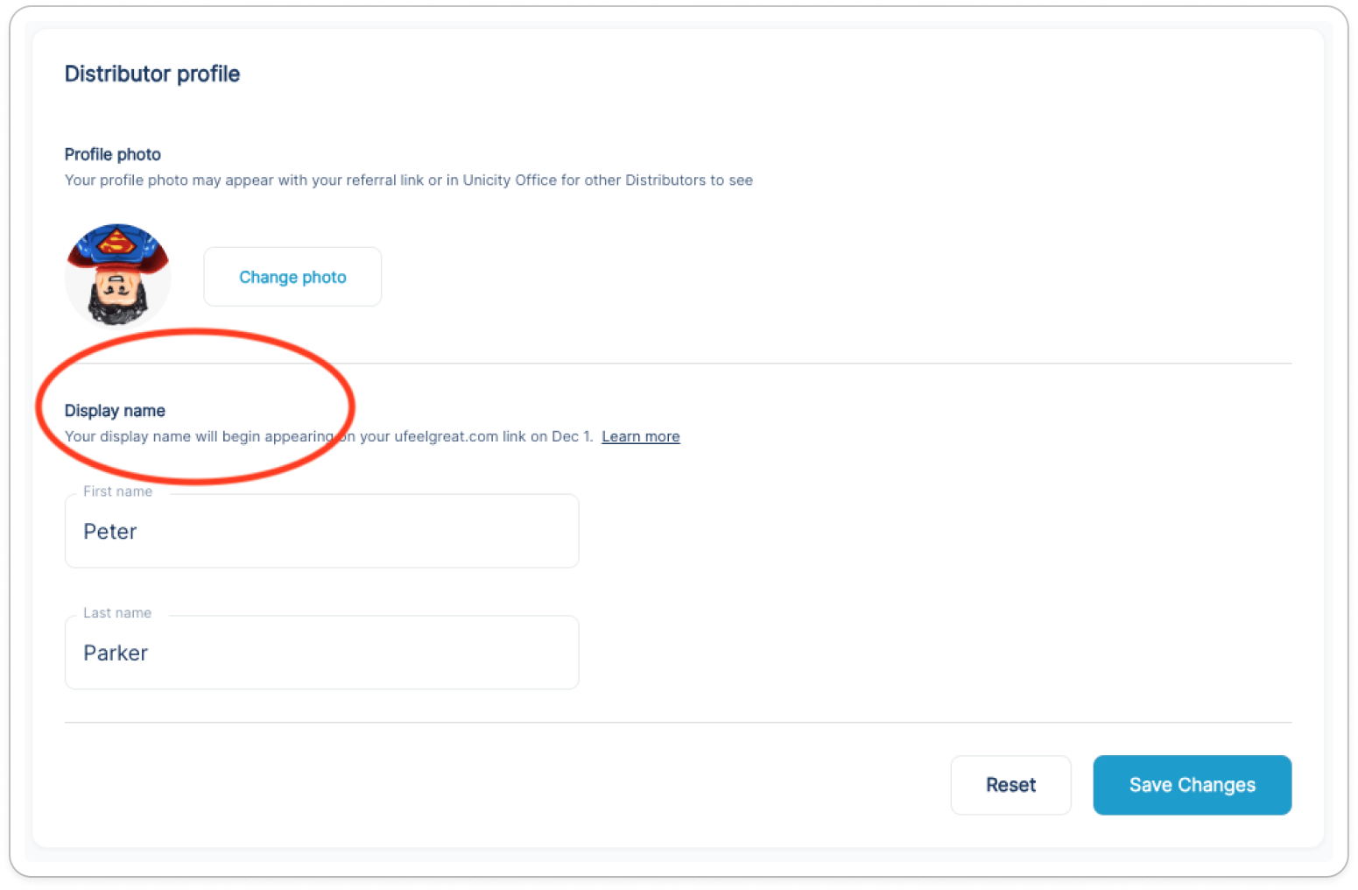This screenshot has width=1358, height=890.
Task: Click the Last name floating label
Action: tap(117, 613)
